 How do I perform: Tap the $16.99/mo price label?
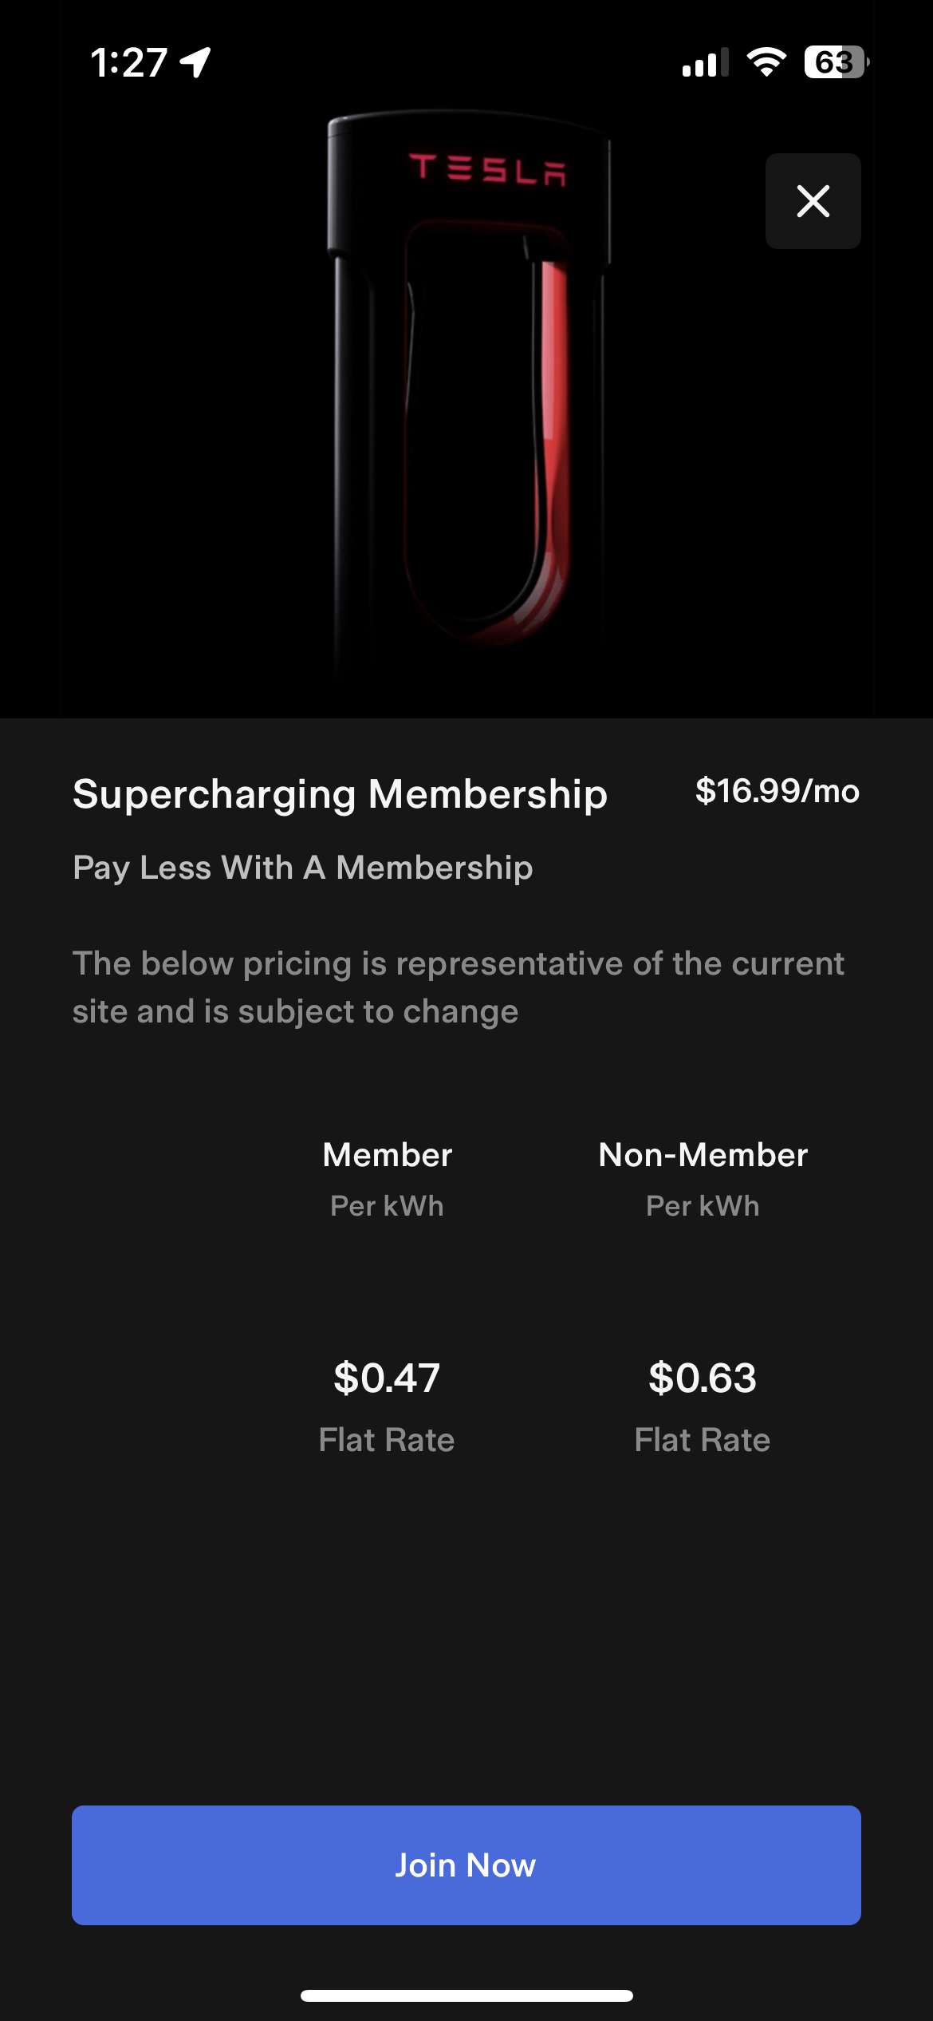point(777,791)
